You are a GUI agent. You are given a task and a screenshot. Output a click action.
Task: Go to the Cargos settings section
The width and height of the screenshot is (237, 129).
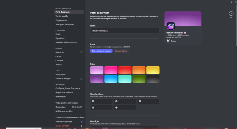coord(59,56)
